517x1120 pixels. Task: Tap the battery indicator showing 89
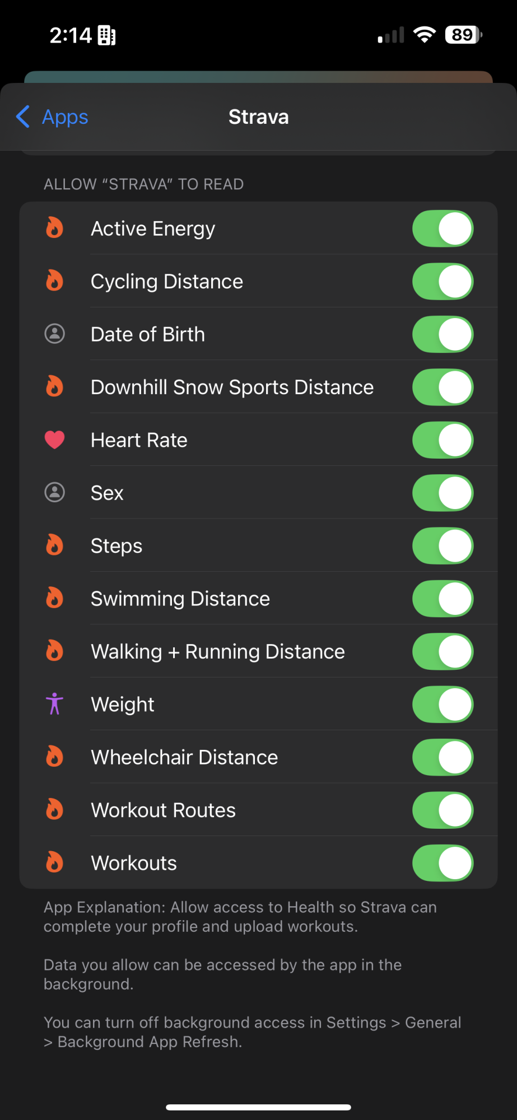pos(464,35)
